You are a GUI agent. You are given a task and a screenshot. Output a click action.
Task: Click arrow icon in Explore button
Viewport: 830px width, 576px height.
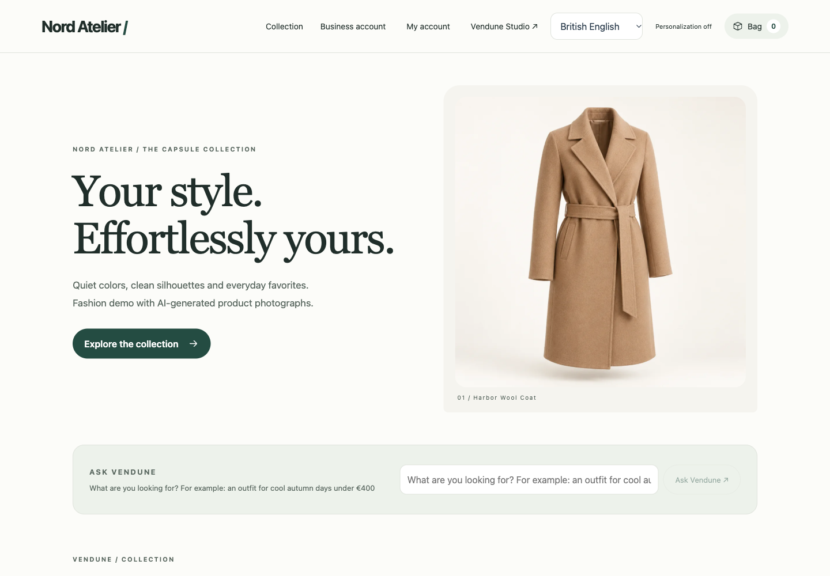point(194,344)
